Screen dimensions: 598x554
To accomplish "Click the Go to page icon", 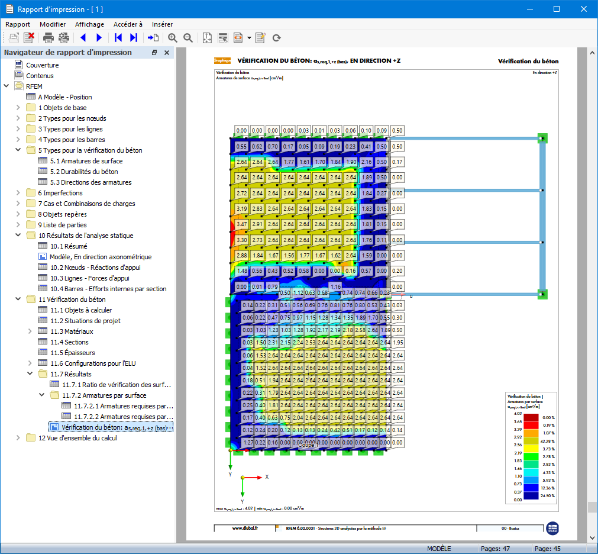I will click(x=153, y=38).
